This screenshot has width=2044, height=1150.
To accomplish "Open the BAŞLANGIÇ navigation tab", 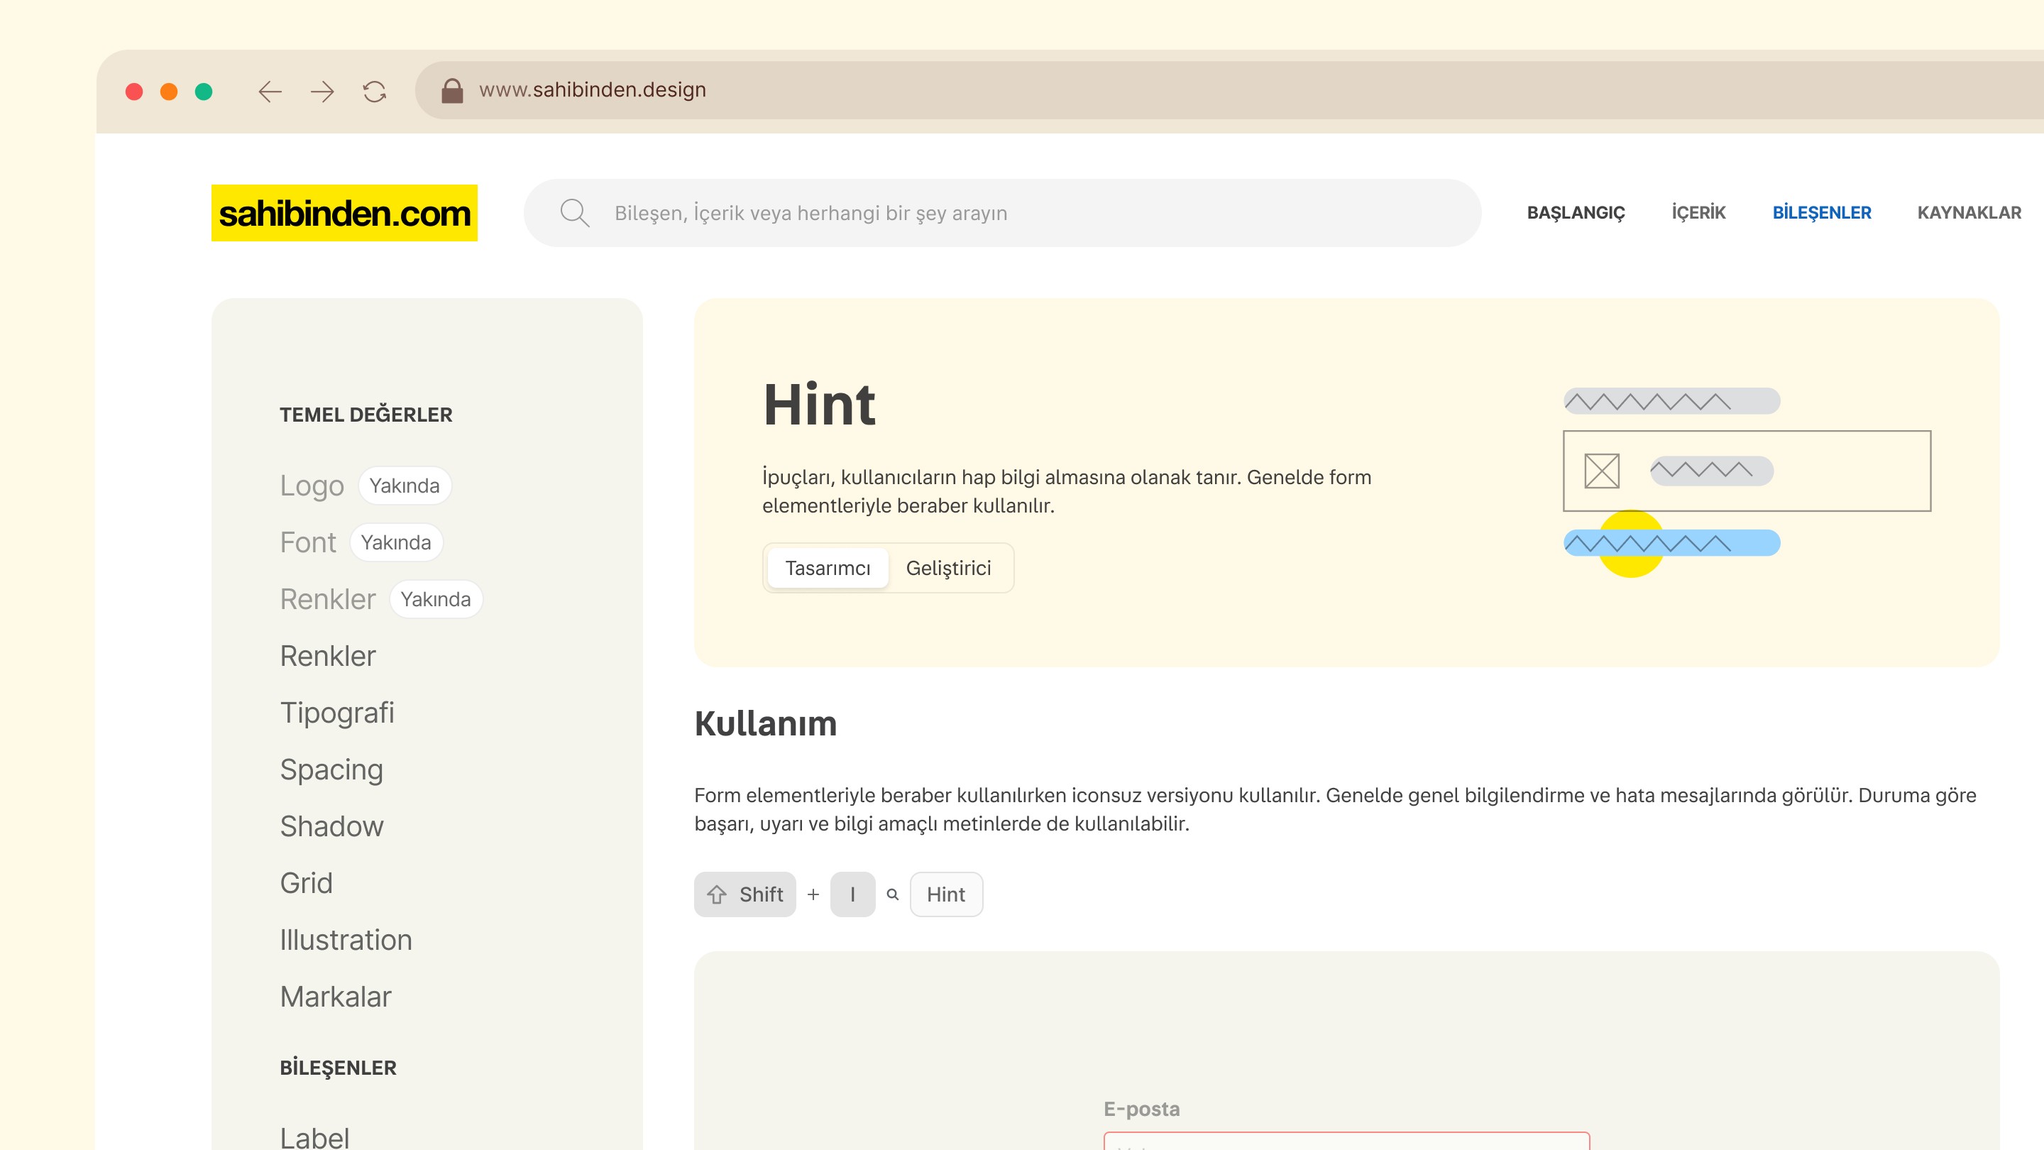I will [x=1576, y=213].
